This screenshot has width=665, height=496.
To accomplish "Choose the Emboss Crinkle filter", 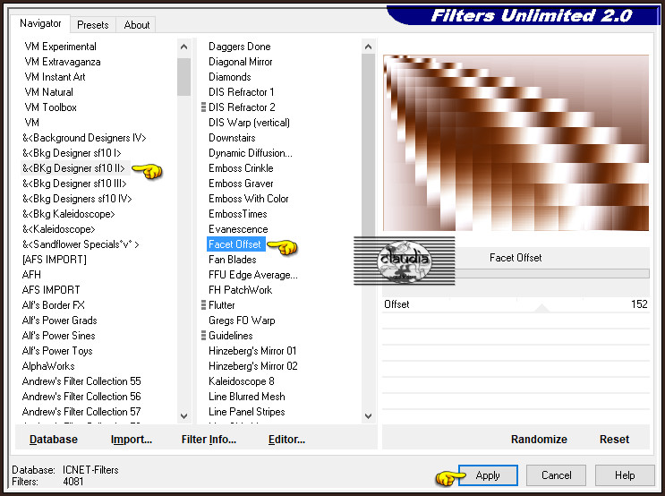I will point(241,168).
